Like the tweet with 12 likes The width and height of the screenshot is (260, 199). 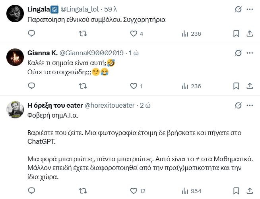coord(134,190)
